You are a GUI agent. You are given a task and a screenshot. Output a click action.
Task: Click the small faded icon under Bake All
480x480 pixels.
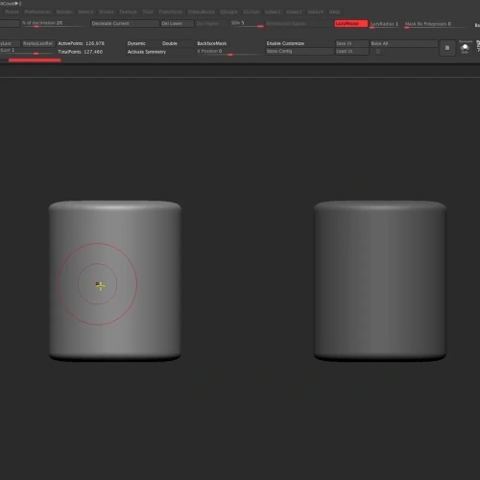pyautogui.click(x=378, y=51)
